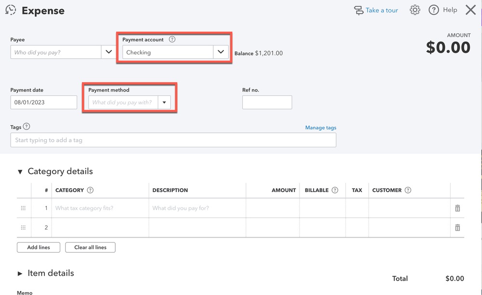The width and height of the screenshot is (482, 295).
Task: Open the Payee dropdown arrow
Action: pos(108,52)
